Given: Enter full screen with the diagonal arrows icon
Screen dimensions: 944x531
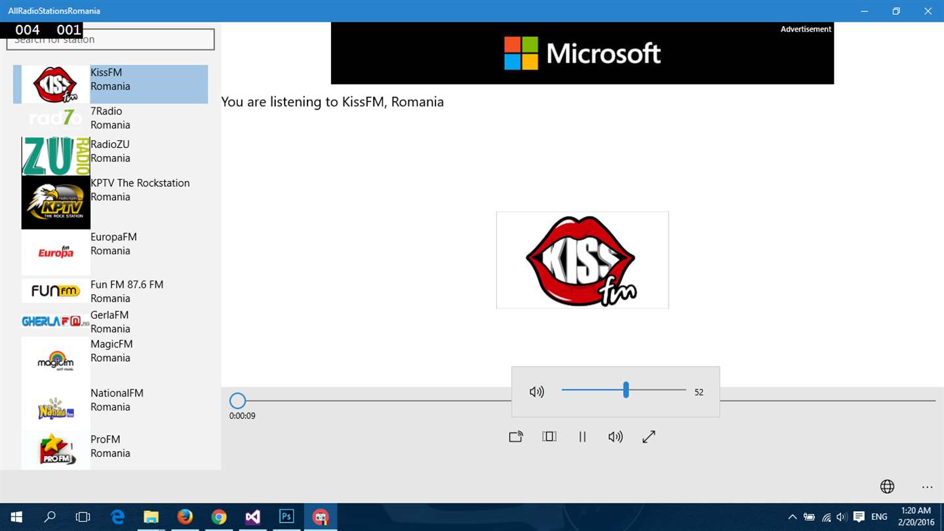Looking at the screenshot, I should 649,437.
